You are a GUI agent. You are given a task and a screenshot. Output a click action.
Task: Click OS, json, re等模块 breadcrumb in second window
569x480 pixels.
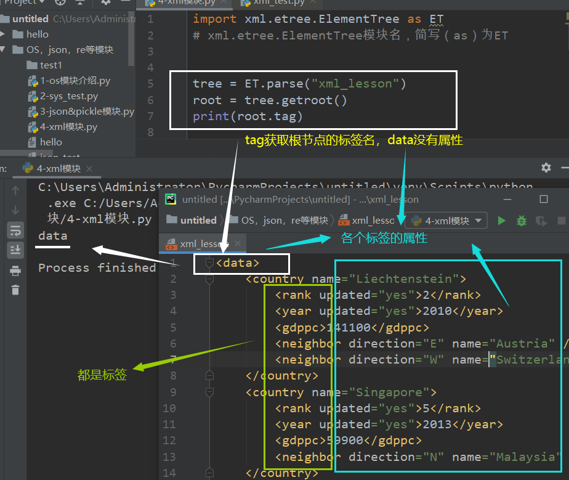coord(280,221)
